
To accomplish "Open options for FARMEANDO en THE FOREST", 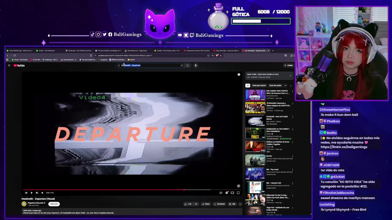I will pyautogui.click(x=292, y=130).
